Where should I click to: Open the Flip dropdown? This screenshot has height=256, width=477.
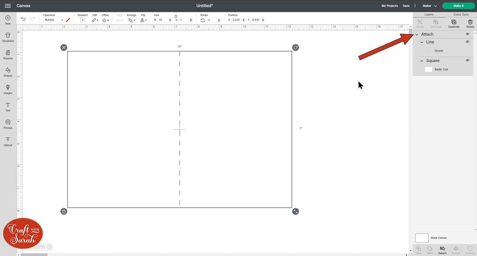(143, 20)
